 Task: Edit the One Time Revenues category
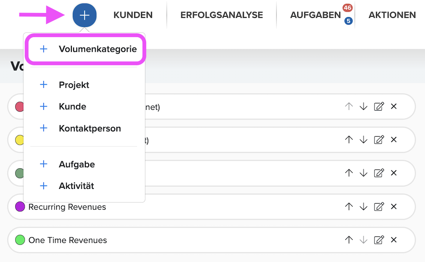tap(379, 240)
